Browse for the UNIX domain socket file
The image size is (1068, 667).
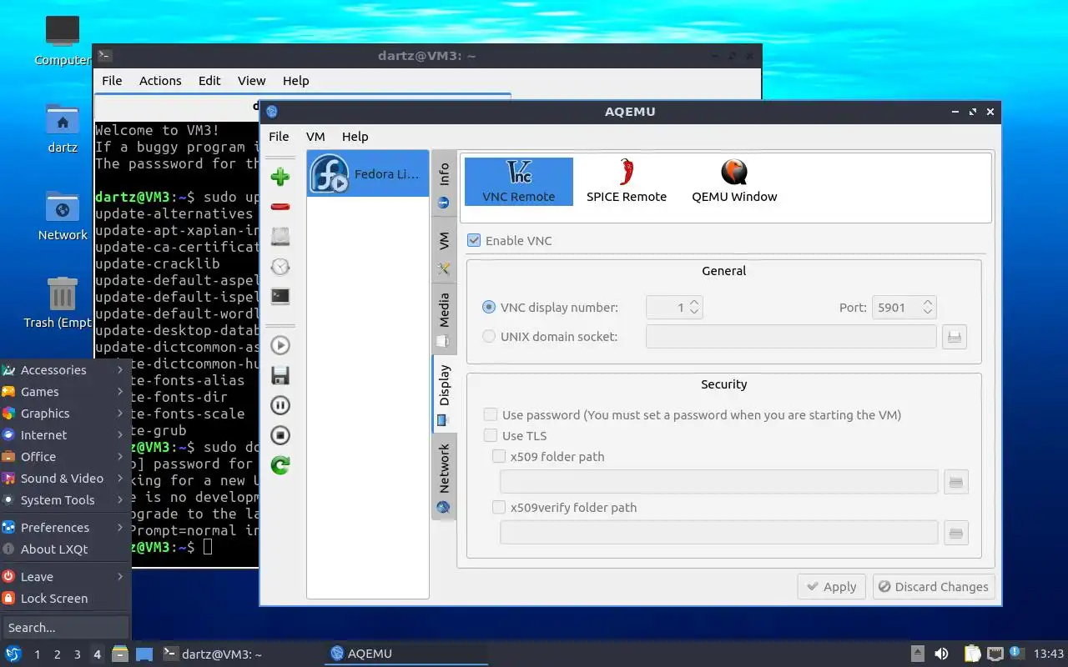(955, 337)
